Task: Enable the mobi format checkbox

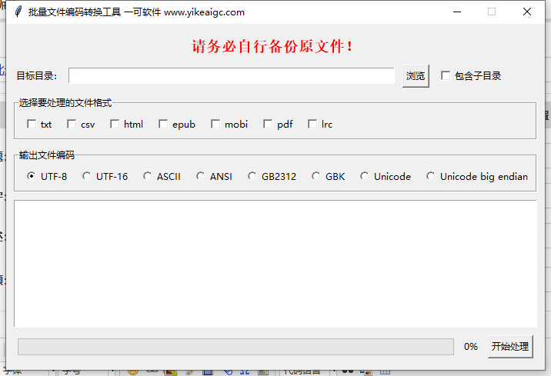Action: pos(215,124)
